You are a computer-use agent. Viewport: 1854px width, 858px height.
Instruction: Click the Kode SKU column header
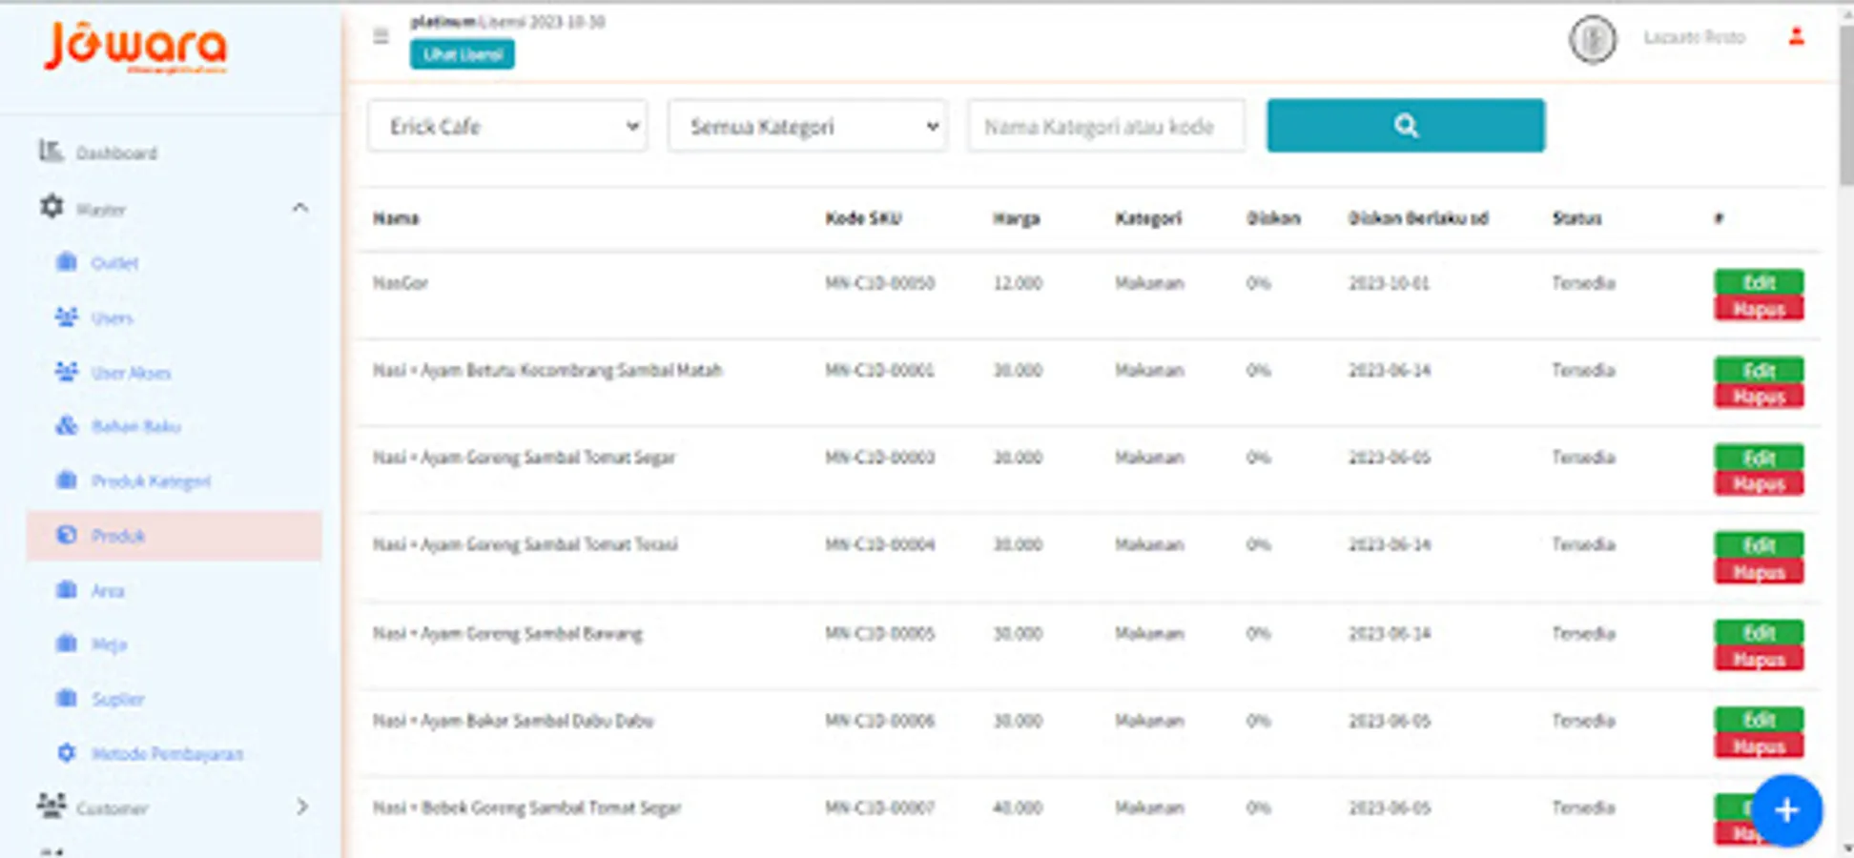[x=863, y=218]
